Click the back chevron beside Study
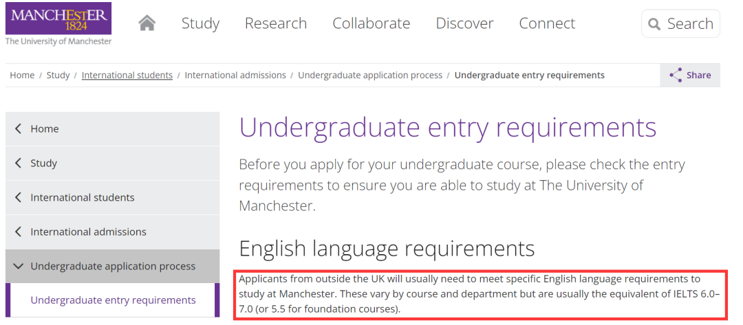Screen dimensions: 743x325 click(18, 163)
